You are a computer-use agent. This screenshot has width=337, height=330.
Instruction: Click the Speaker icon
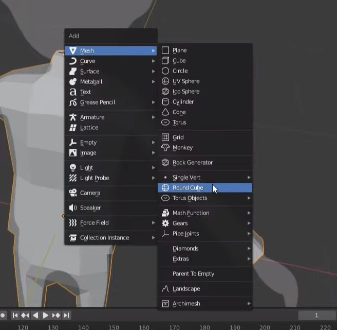point(73,208)
